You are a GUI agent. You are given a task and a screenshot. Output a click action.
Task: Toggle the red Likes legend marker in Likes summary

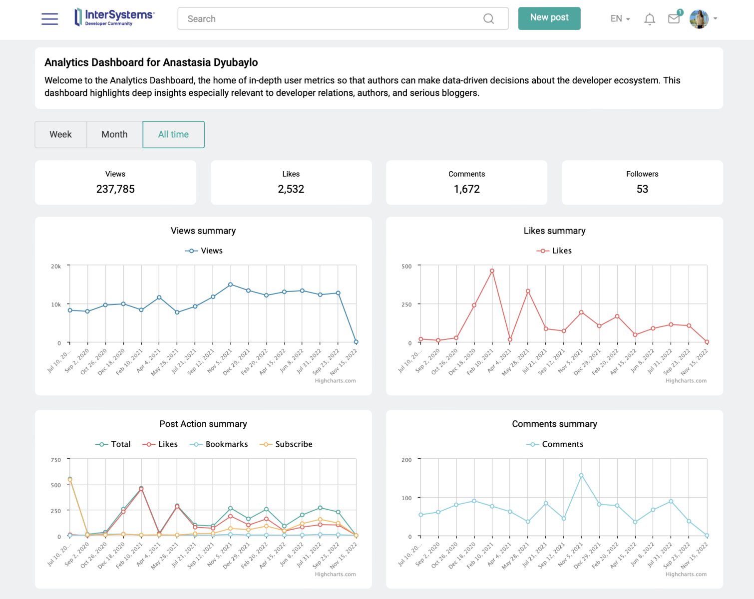coord(543,251)
